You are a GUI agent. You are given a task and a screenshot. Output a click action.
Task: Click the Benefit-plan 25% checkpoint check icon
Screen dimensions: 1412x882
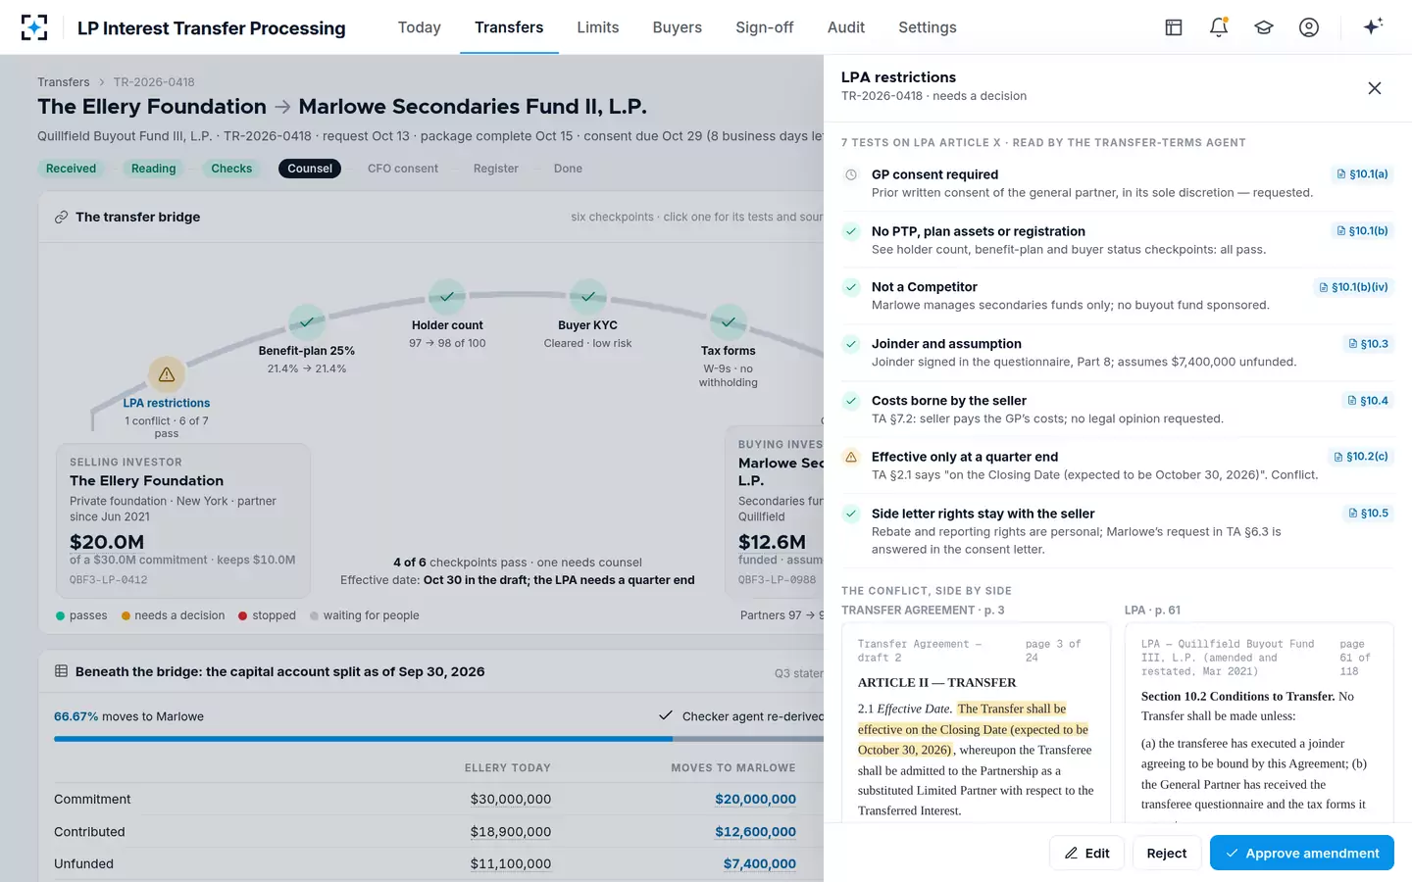(307, 321)
